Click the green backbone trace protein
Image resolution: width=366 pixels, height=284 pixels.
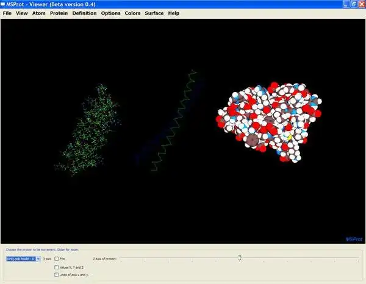tap(174, 120)
